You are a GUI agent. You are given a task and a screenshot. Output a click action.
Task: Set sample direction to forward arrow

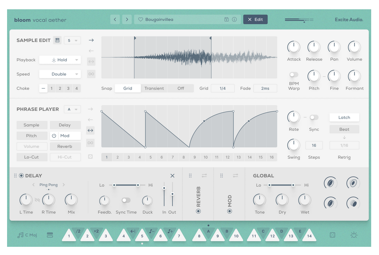91,40
